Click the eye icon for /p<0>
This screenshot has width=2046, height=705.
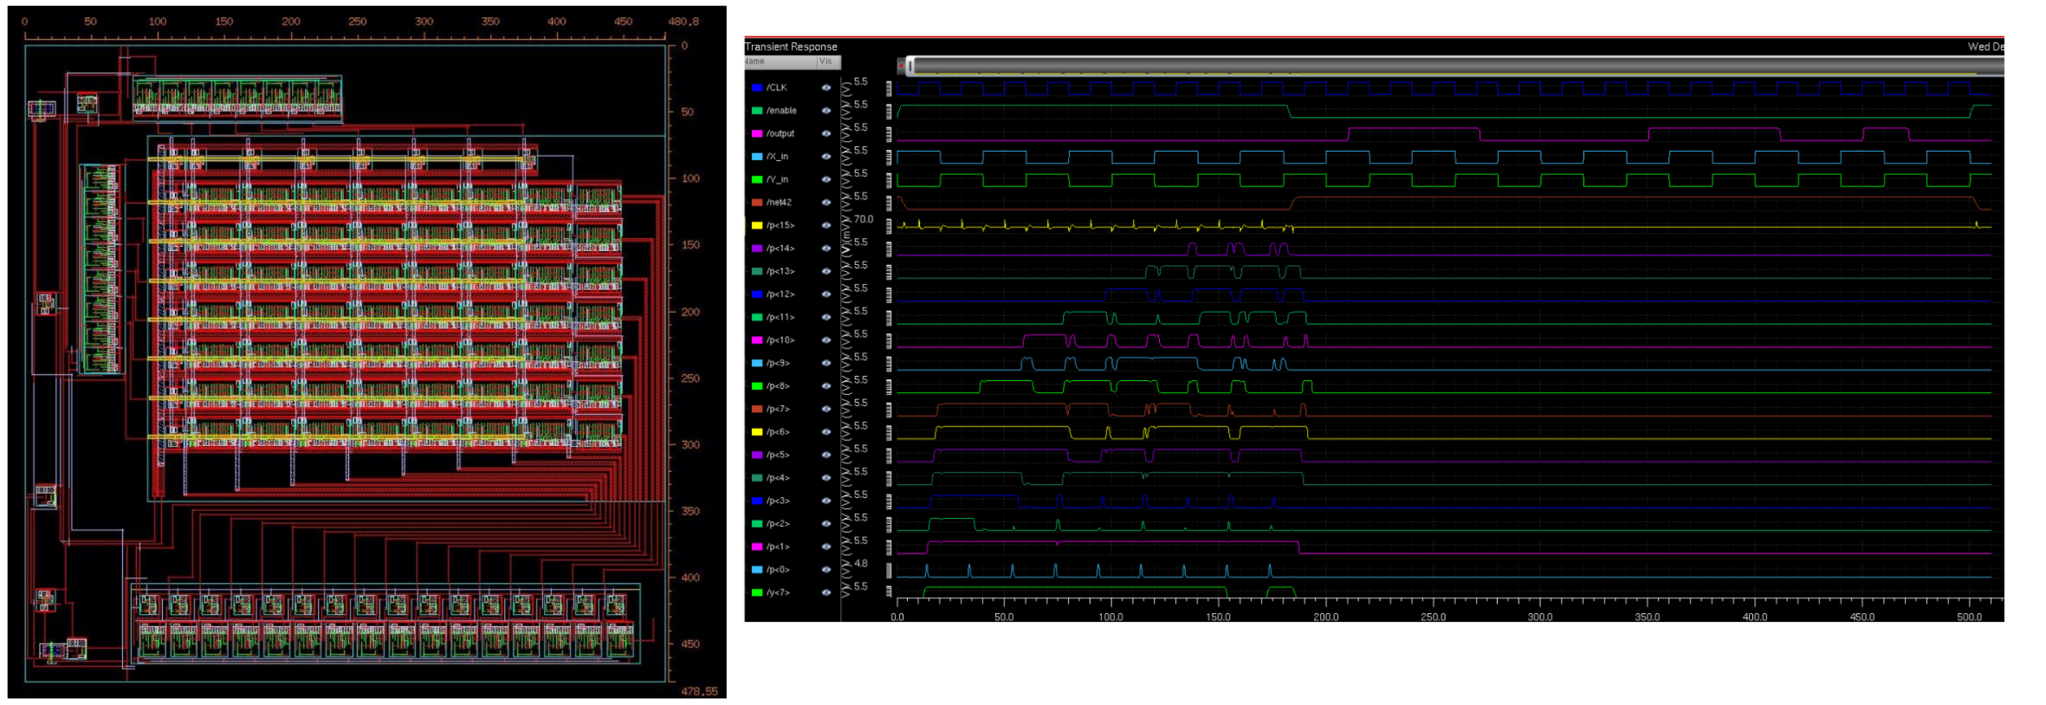tap(826, 570)
